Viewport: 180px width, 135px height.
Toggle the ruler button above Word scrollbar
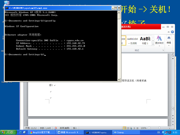coord(173,55)
